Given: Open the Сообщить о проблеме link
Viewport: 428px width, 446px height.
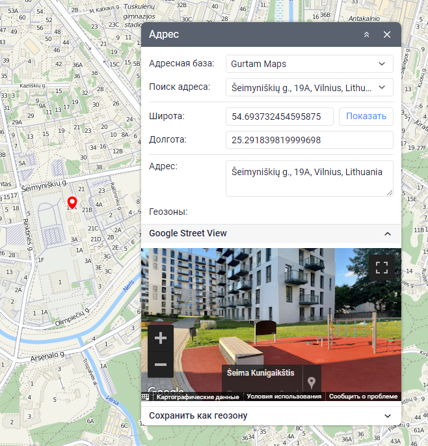Looking at the screenshot, I should tap(363, 397).
